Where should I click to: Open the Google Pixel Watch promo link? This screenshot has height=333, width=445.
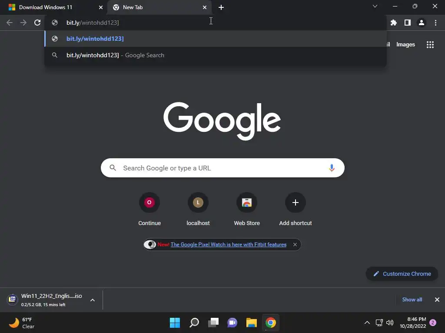pos(229,245)
